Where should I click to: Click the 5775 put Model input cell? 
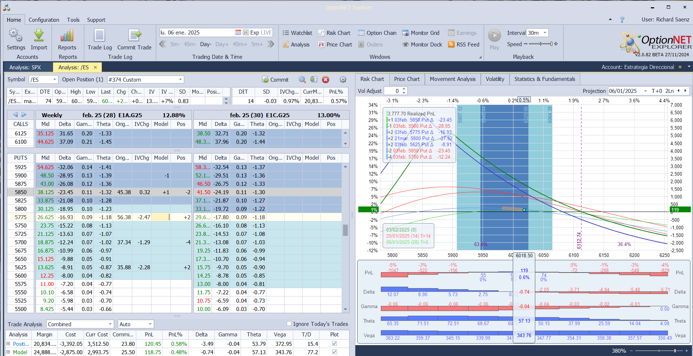tap(161, 217)
